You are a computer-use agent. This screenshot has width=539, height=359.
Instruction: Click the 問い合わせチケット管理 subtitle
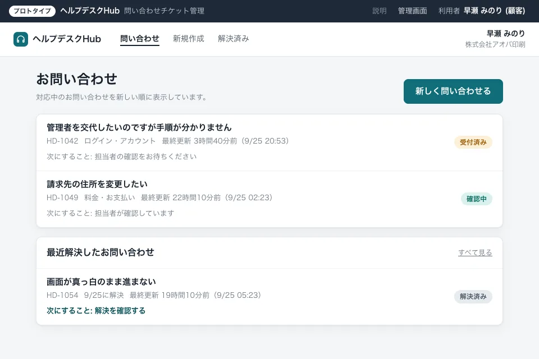[x=165, y=11]
